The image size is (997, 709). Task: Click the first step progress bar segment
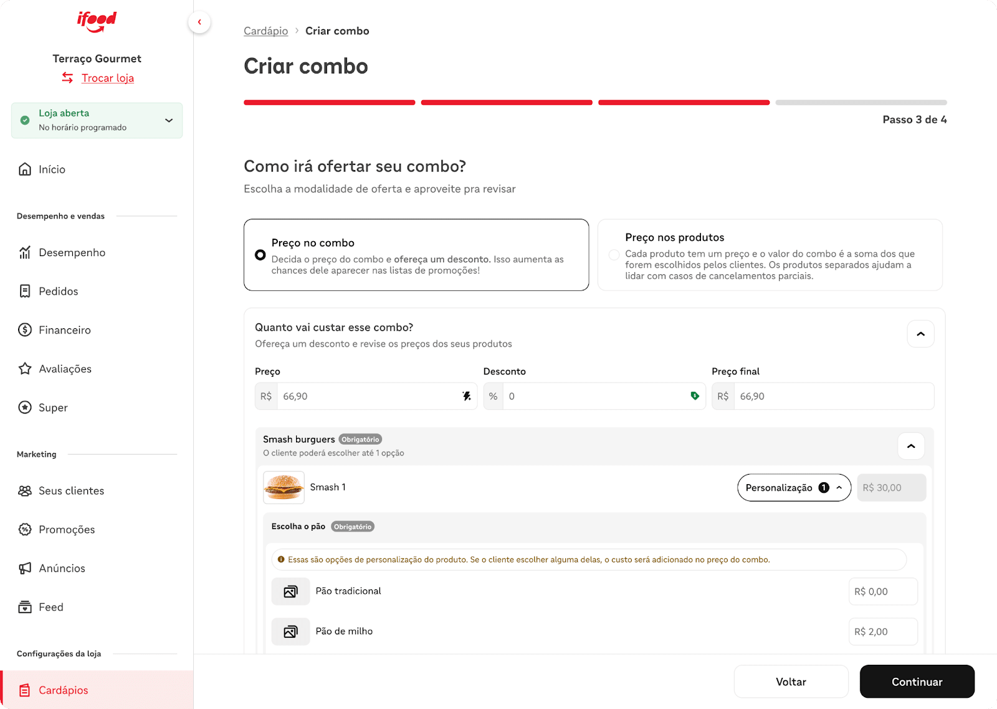click(329, 102)
